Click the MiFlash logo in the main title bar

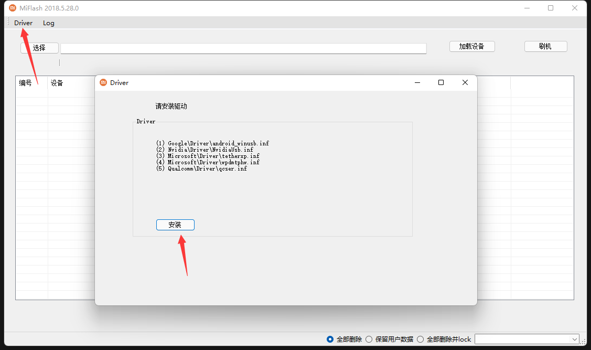(13, 8)
